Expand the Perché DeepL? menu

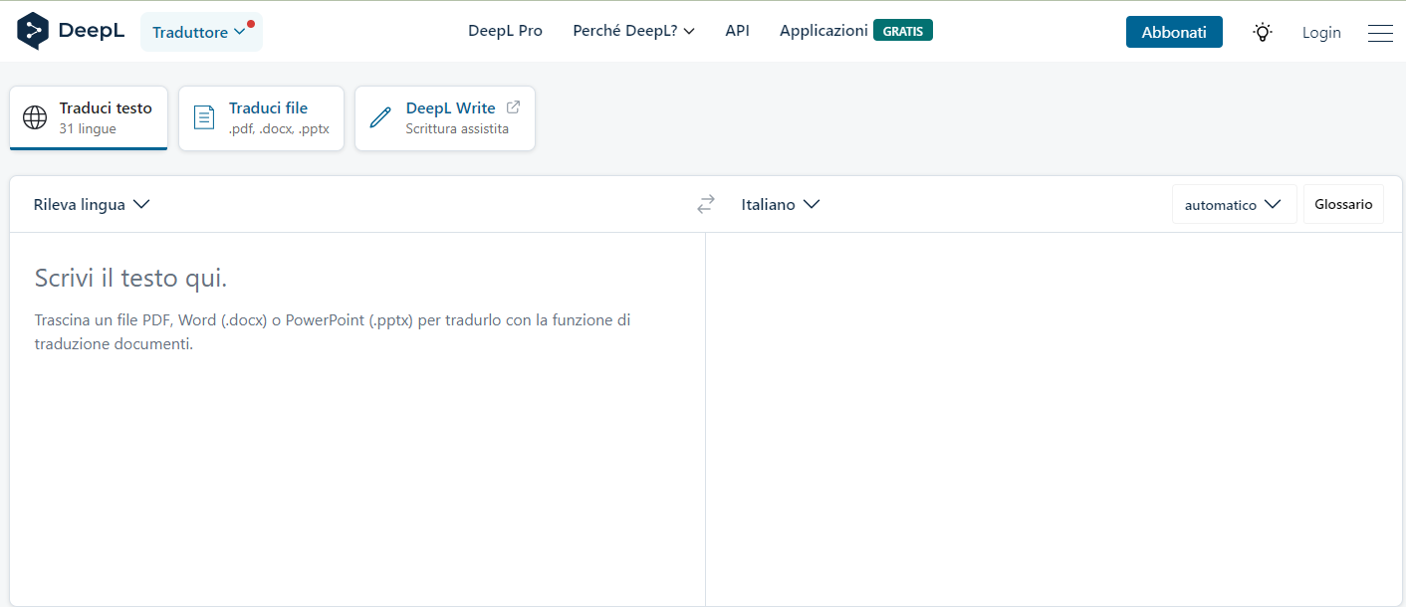point(633,31)
